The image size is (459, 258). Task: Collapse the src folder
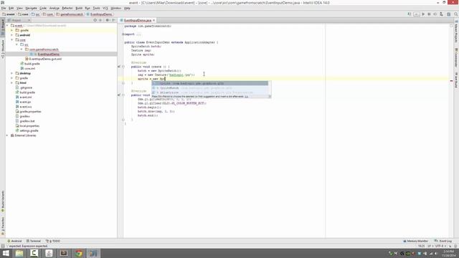click(16, 44)
